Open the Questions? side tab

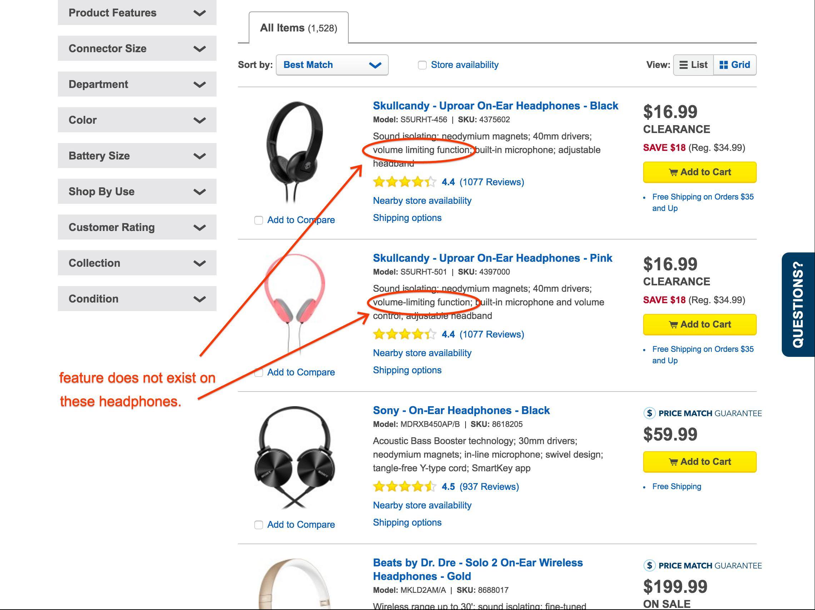point(798,304)
